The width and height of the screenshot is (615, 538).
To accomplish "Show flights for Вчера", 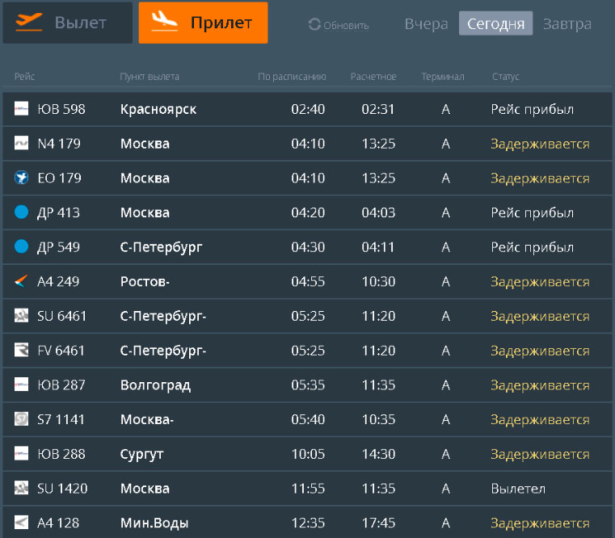I will [426, 23].
